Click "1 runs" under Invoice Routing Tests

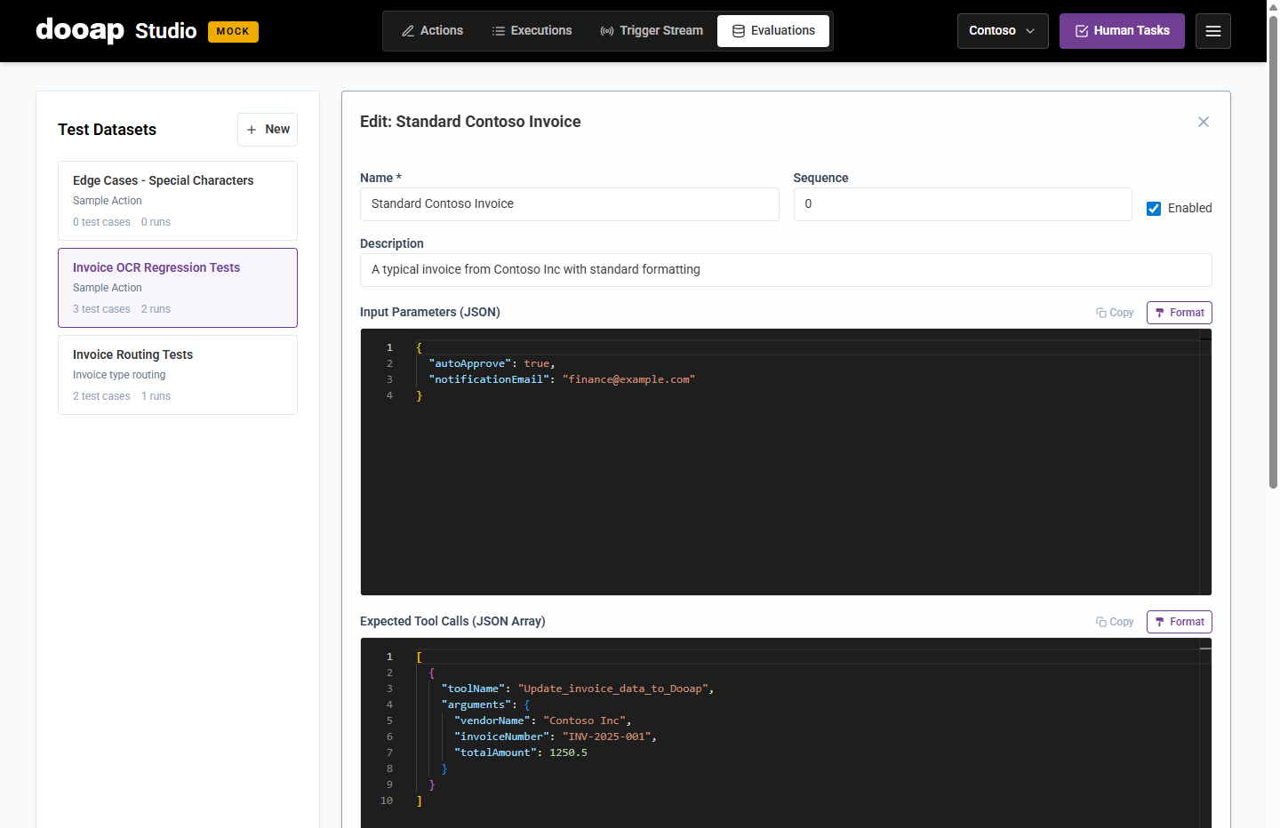pyautogui.click(x=156, y=396)
